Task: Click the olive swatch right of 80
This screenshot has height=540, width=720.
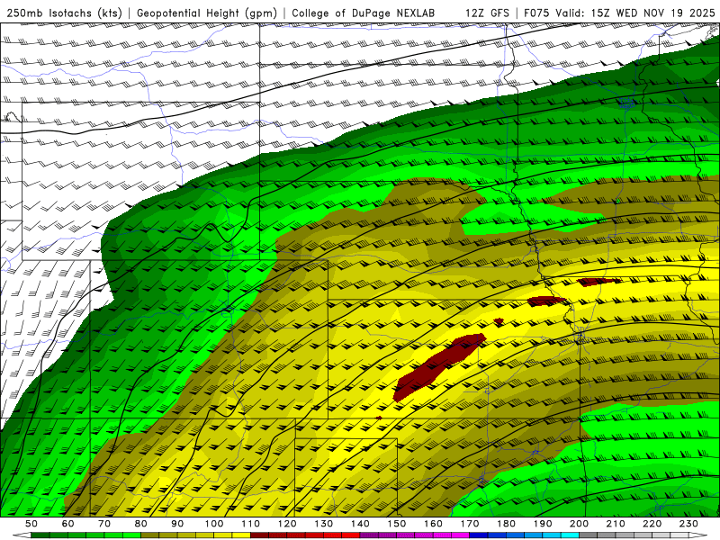Action: pos(150,535)
